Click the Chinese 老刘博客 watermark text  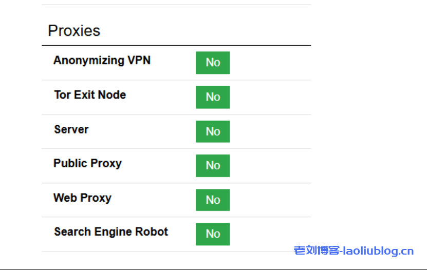(317, 251)
